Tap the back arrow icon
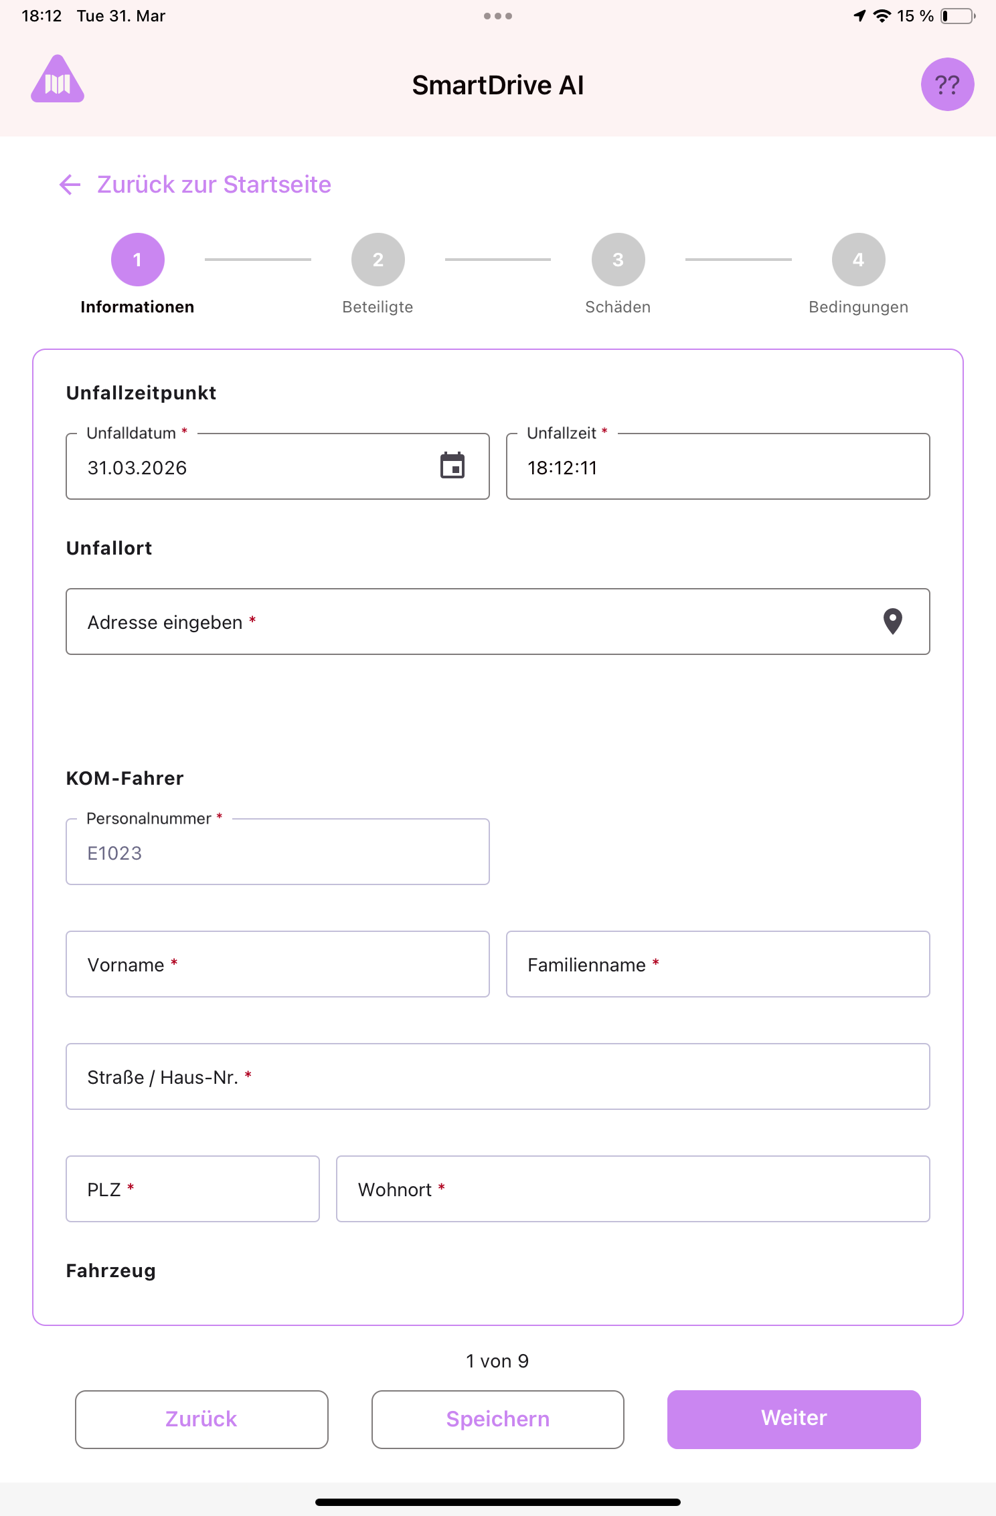Screen dimensions: 996x1516 [x=70, y=185]
